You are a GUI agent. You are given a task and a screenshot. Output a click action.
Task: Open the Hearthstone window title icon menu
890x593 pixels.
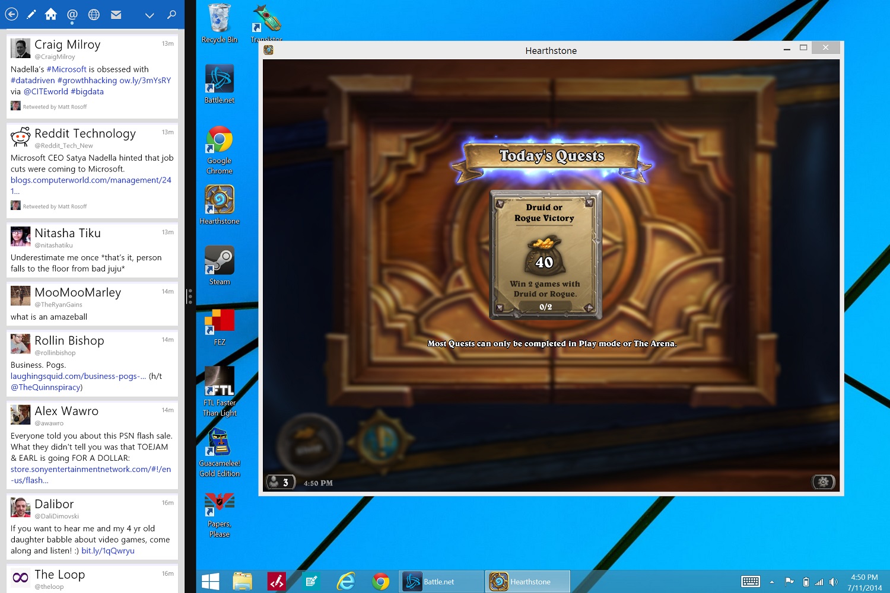pos(269,50)
